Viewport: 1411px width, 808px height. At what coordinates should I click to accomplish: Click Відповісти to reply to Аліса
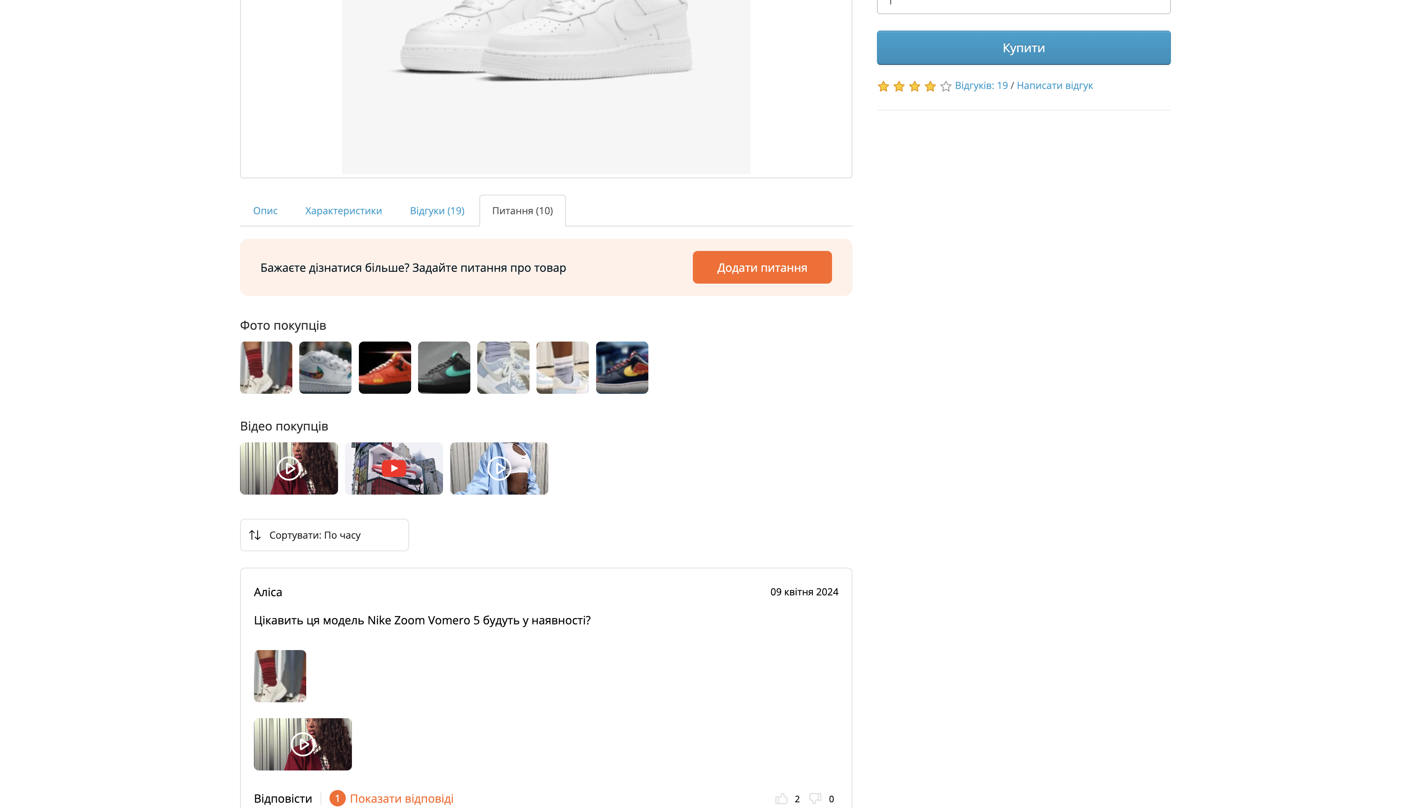click(283, 799)
